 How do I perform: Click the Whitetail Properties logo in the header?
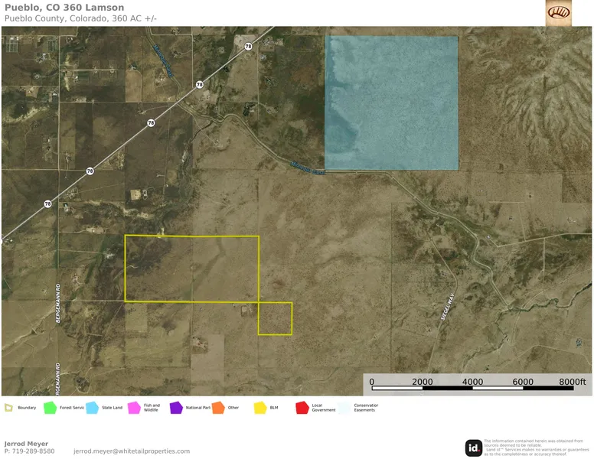(558, 13)
